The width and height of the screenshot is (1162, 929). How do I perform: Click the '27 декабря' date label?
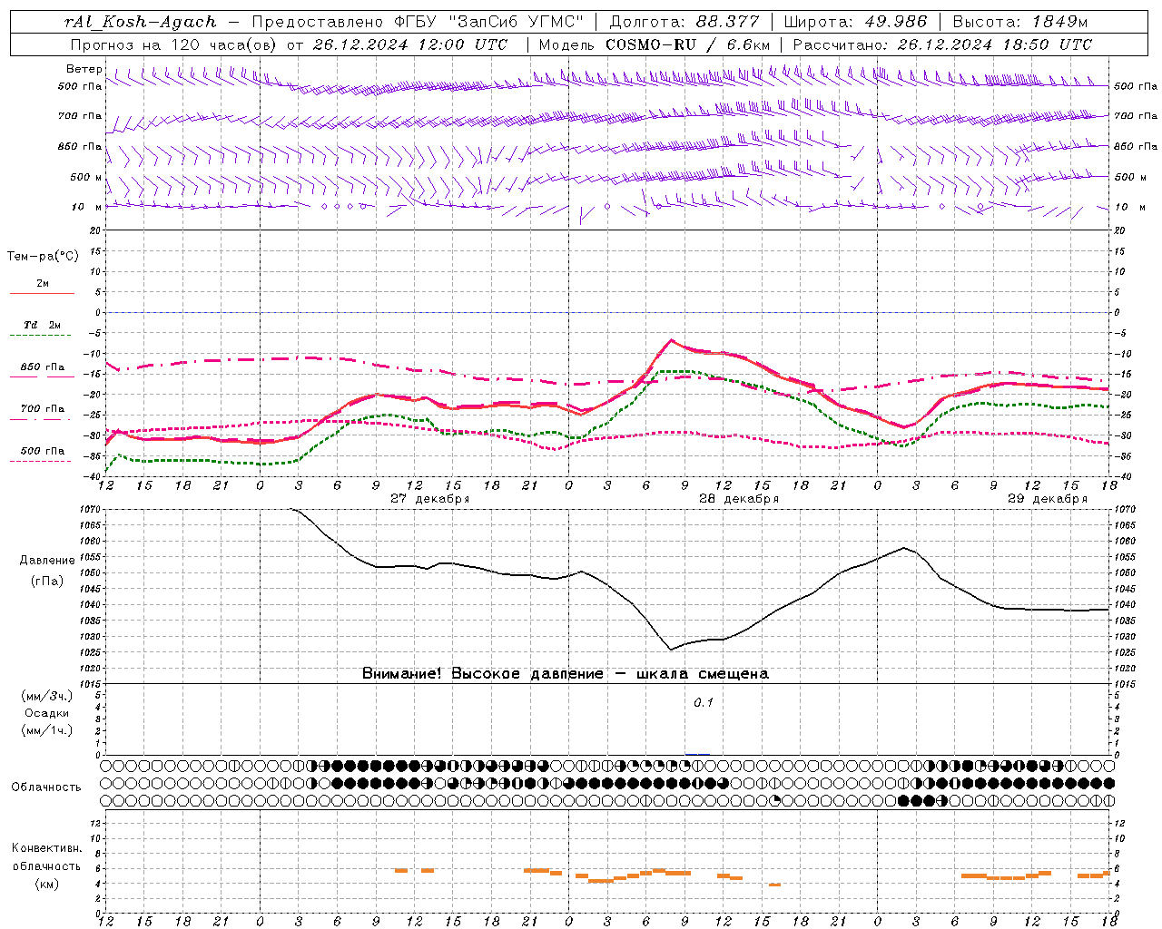pos(429,499)
